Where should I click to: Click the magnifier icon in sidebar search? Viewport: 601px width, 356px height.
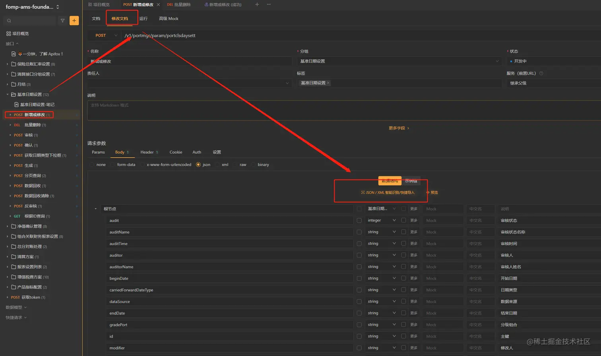pos(9,21)
